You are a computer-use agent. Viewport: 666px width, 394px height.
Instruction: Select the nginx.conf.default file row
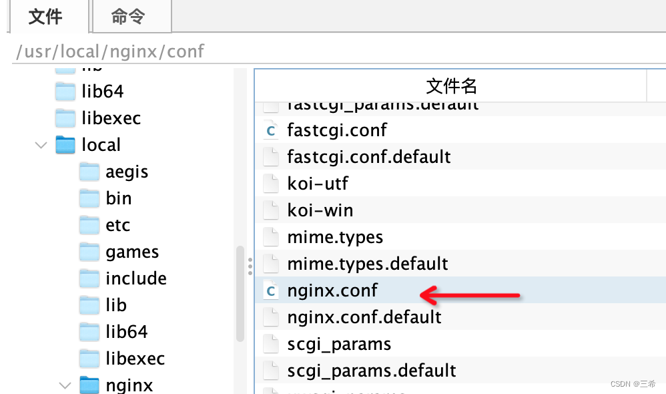pos(364,317)
